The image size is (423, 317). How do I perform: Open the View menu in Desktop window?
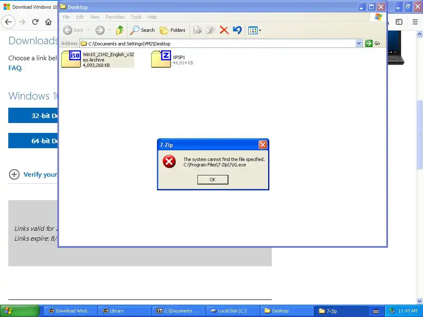click(95, 17)
